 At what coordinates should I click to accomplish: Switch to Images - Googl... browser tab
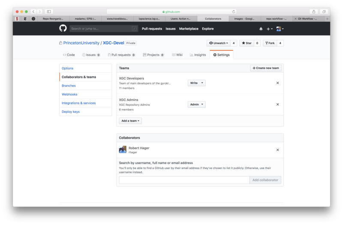244,19
